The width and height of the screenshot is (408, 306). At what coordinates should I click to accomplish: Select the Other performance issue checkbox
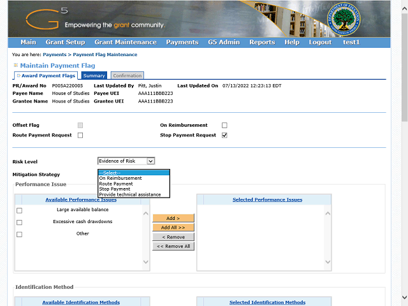point(19,235)
